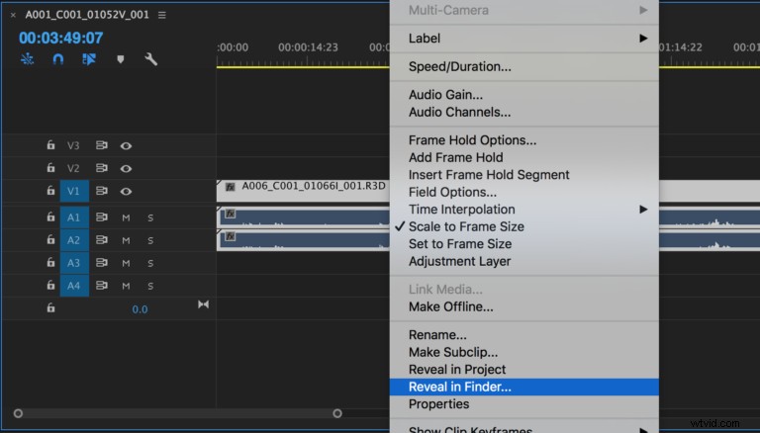Toggle nest sequences as individual clips icon
The height and width of the screenshot is (433, 760).
27,59
